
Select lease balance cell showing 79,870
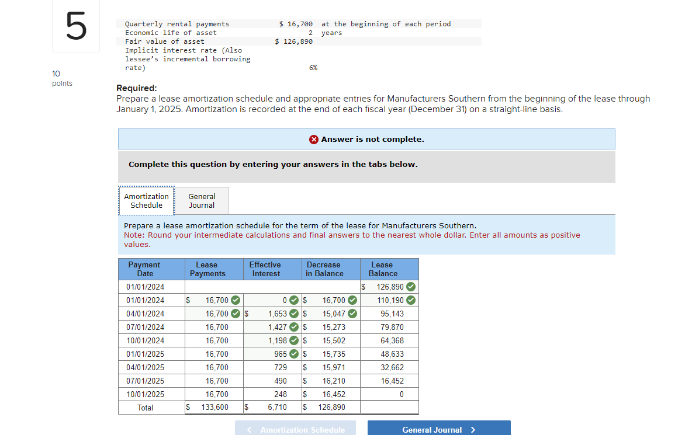[x=389, y=327]
